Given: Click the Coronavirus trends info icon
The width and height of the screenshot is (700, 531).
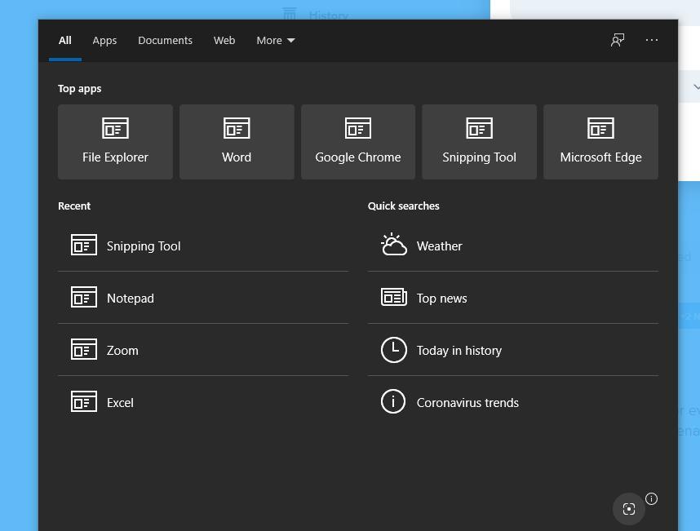Looking at the screenshot, I should pos(394,402).
